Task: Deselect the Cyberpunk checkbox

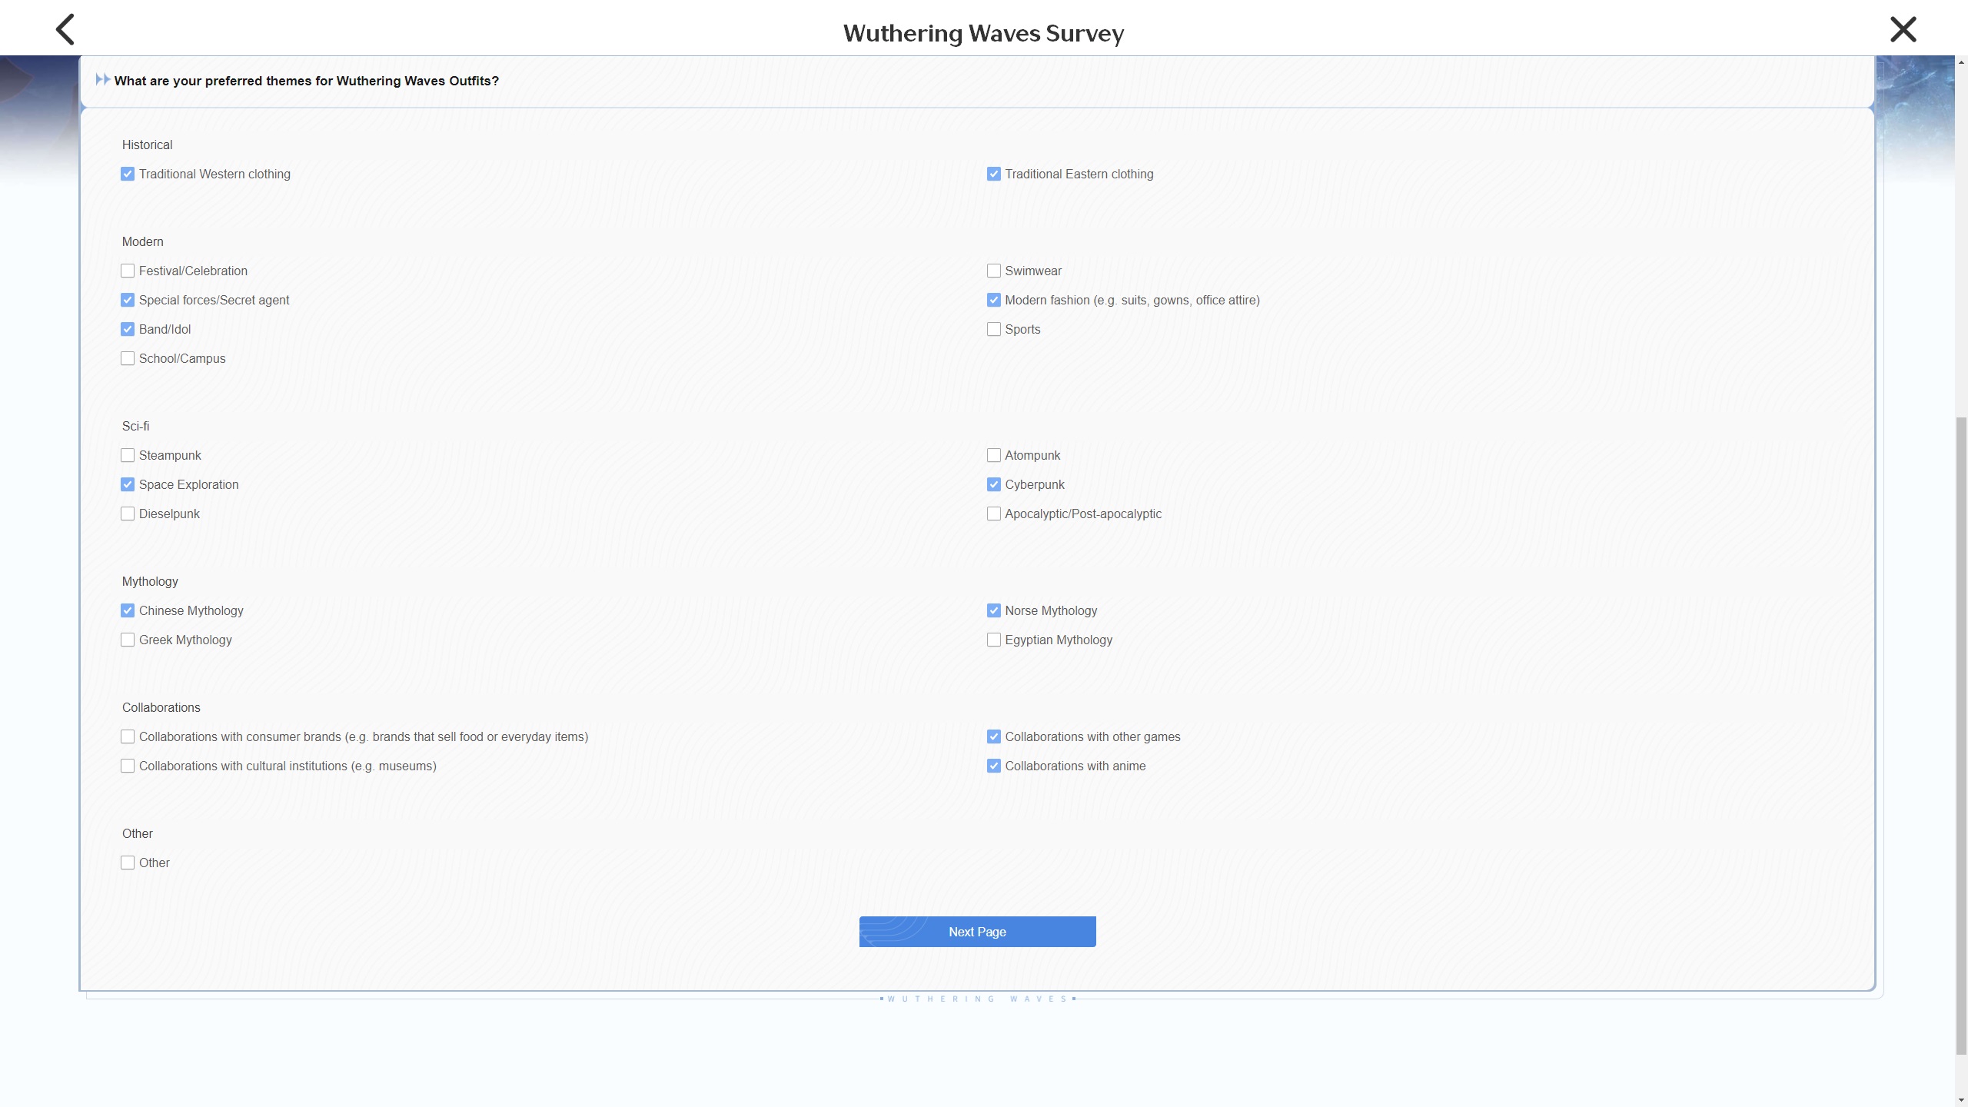Action: pyautogui.click(x=994, y=485)
